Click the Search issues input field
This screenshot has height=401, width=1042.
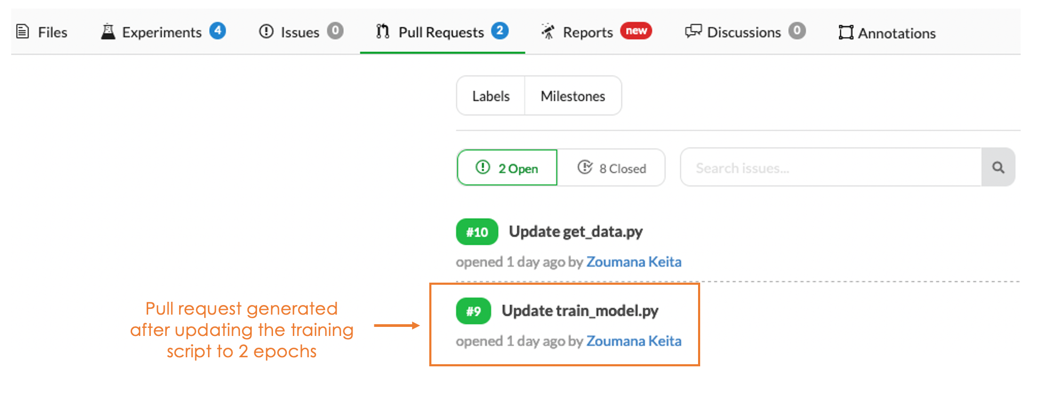(x=830, y=168)
